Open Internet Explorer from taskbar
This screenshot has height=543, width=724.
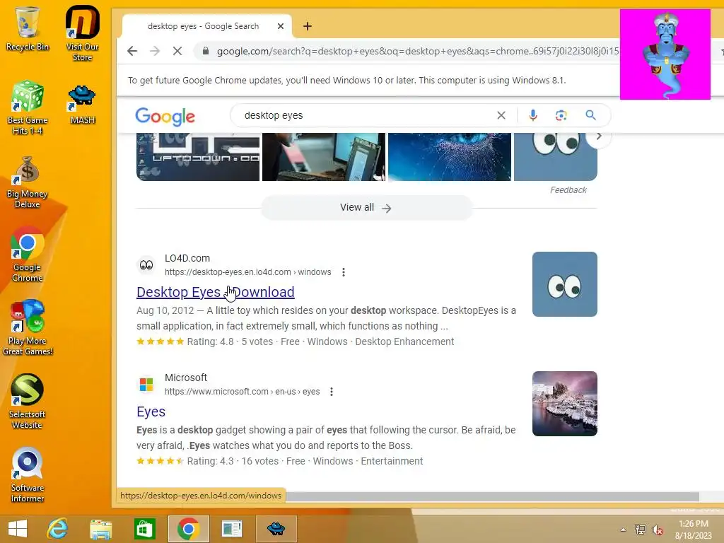pyautogui.click(x=57, y=529)
